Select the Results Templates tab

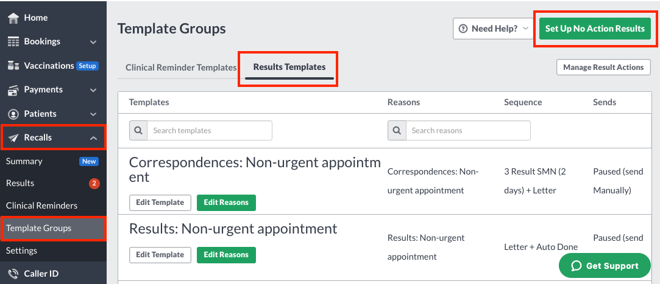point(289,68)
